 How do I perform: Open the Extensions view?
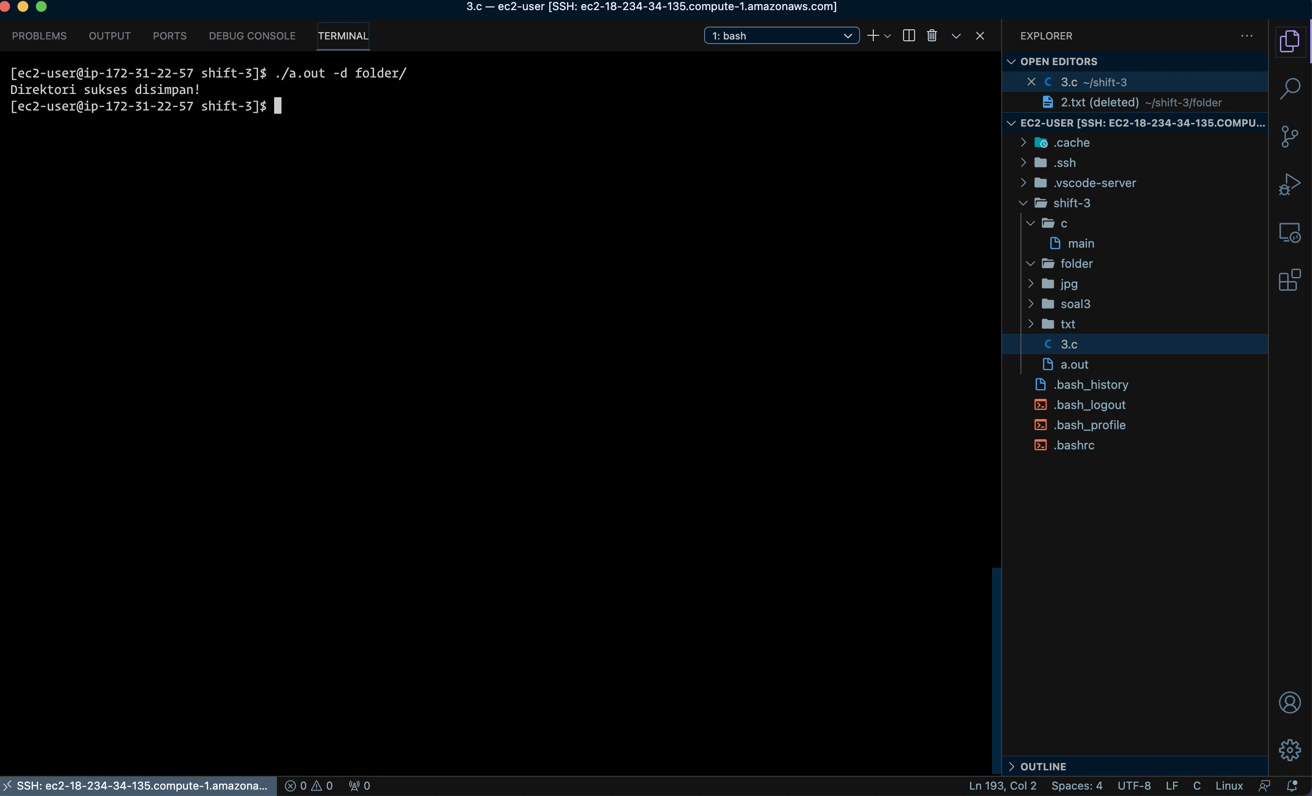[1289, 280]
